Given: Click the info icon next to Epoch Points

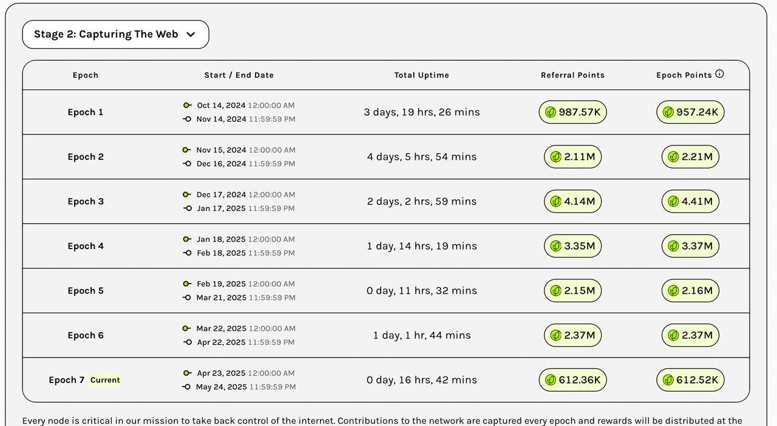Looking at the screenshot, I should tap(719, 74).
